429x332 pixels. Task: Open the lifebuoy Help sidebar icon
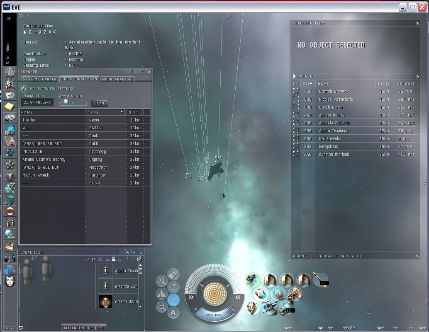click(x=10, y=211)
